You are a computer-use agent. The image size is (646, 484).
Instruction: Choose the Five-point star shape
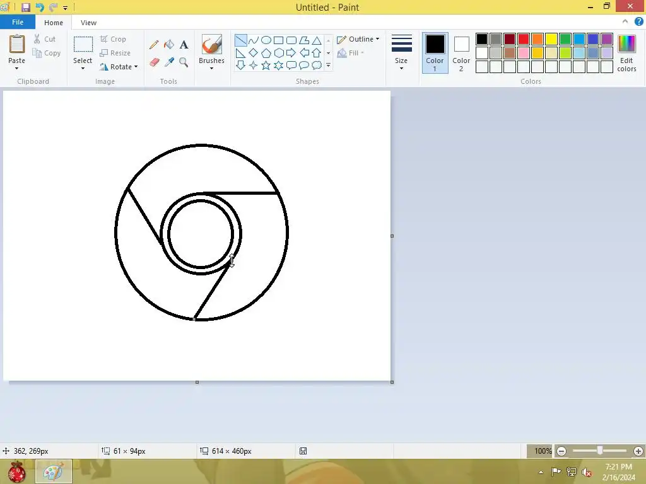coord(266,65)
